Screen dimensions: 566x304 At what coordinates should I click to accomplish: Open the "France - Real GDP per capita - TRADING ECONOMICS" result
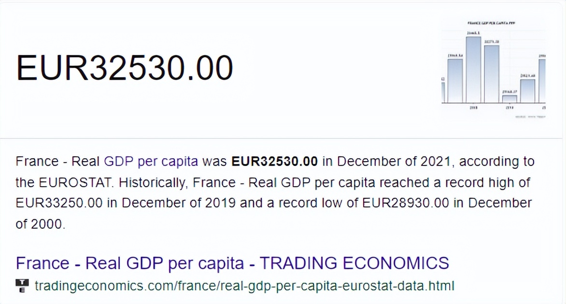pyautogui.click(x=232, y=263)
